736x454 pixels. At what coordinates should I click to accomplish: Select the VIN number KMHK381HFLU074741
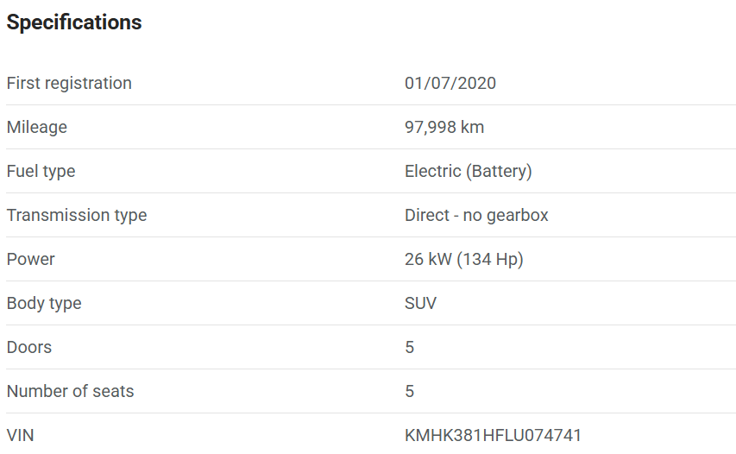tap(493, 436)
